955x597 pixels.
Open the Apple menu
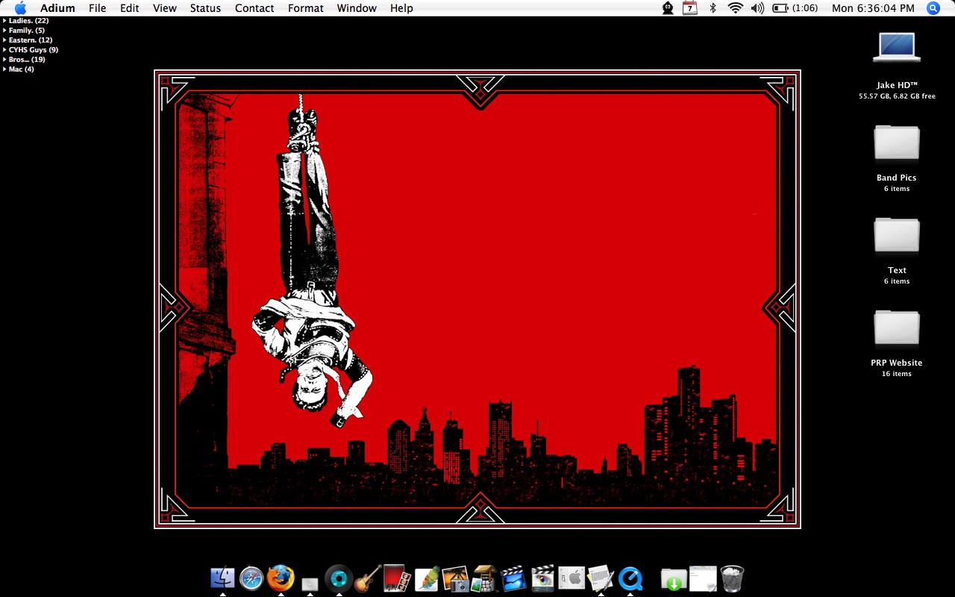[20, 8]
